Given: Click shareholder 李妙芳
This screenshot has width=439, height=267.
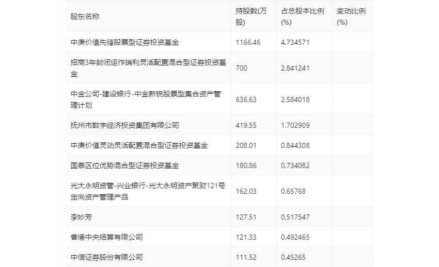Looking at the screenshot, I should click(81, 217).
